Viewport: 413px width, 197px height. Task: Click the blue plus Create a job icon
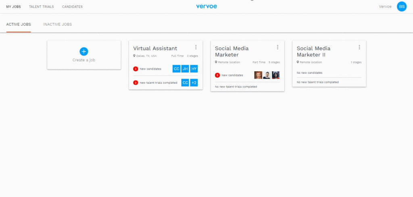pyautogui.click(x=84, y=52)
